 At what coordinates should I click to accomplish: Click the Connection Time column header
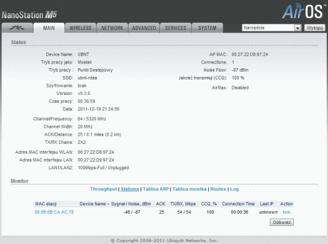238,204
